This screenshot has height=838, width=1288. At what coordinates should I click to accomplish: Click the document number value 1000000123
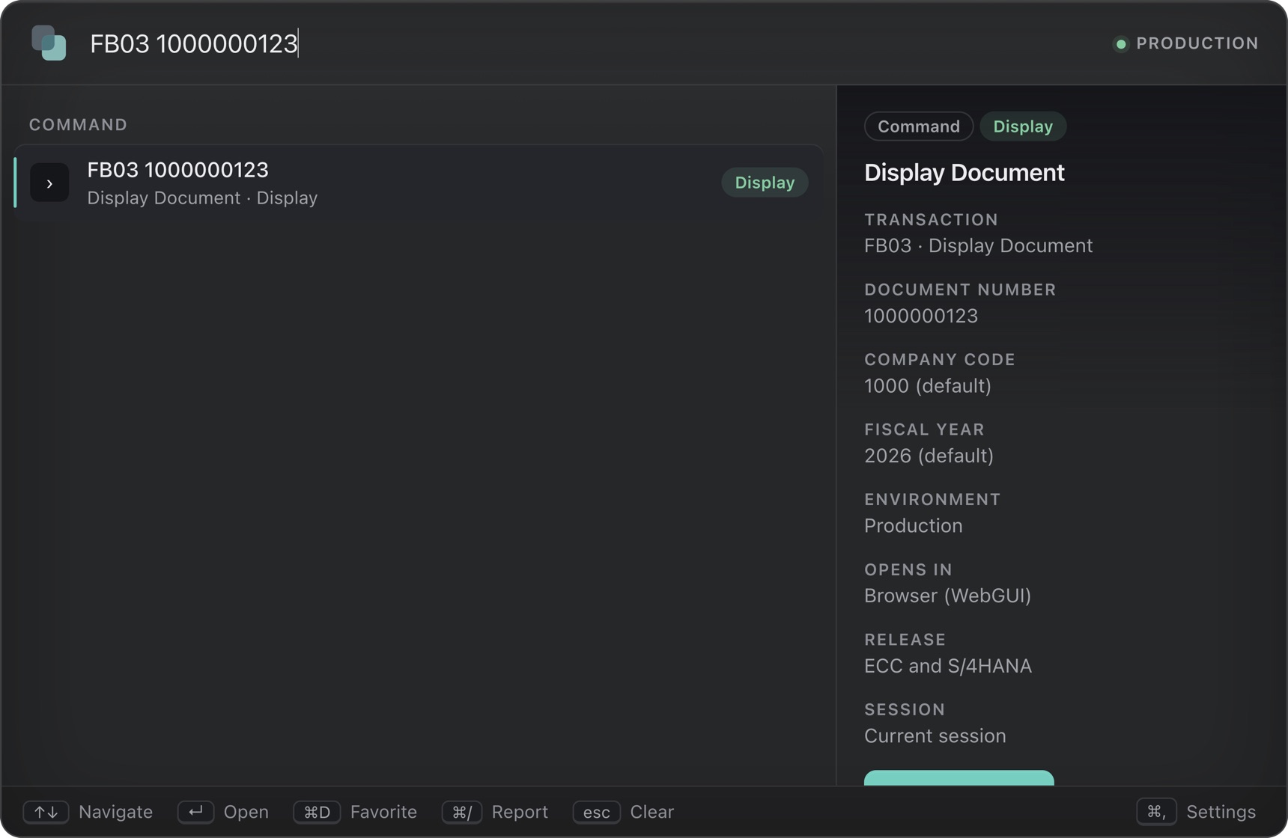tap(921, 316)
